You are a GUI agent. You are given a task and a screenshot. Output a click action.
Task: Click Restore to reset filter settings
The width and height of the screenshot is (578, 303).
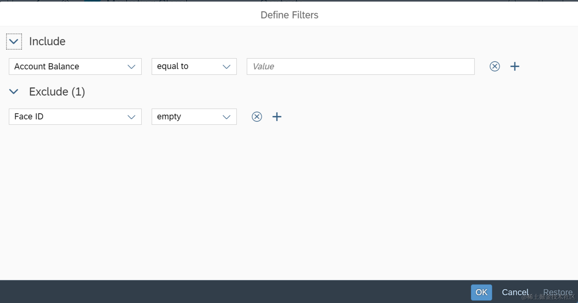coord(558,292)
